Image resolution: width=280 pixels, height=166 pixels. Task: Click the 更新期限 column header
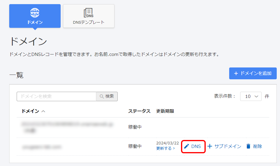[165, 111]
